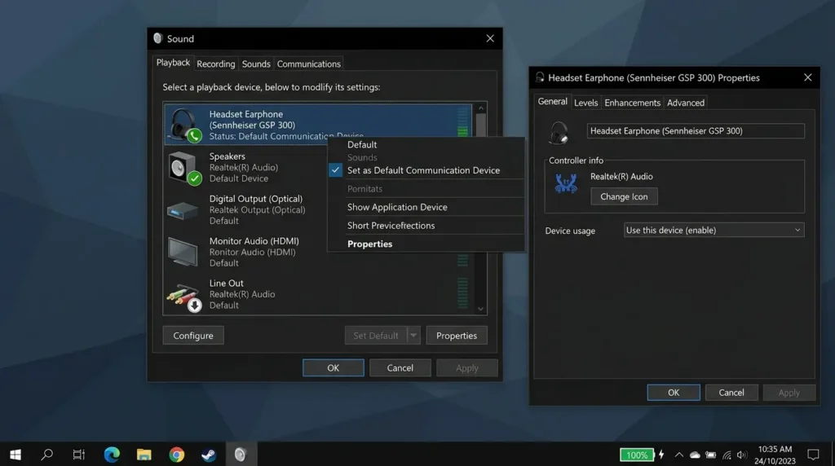Click OK in the Sound dialog
835x466 pixels.
pos(334,367)
